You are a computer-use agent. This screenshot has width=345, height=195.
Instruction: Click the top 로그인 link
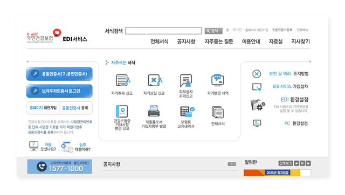coord(237,30)
